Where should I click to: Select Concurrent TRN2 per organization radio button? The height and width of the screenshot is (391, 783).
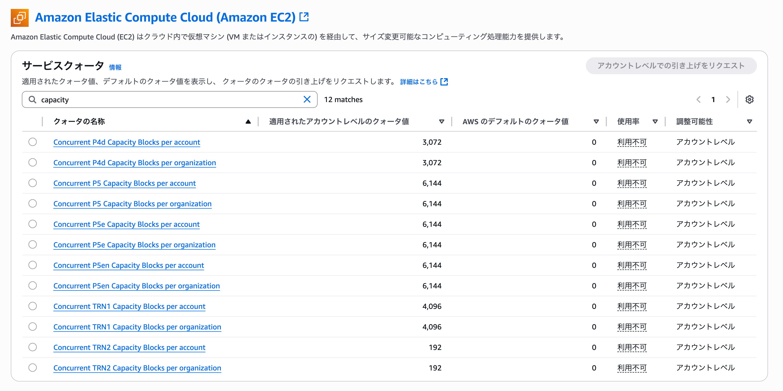[x=33, y=368]
